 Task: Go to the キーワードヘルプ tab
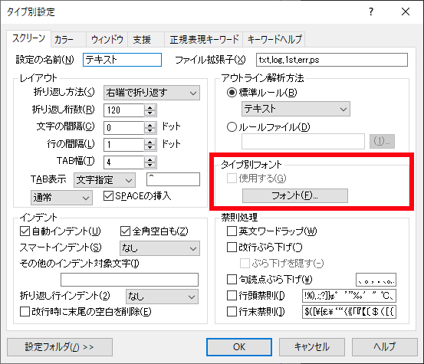pos(274,40)
